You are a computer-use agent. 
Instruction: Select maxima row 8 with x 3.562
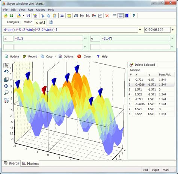click(151, 114)
